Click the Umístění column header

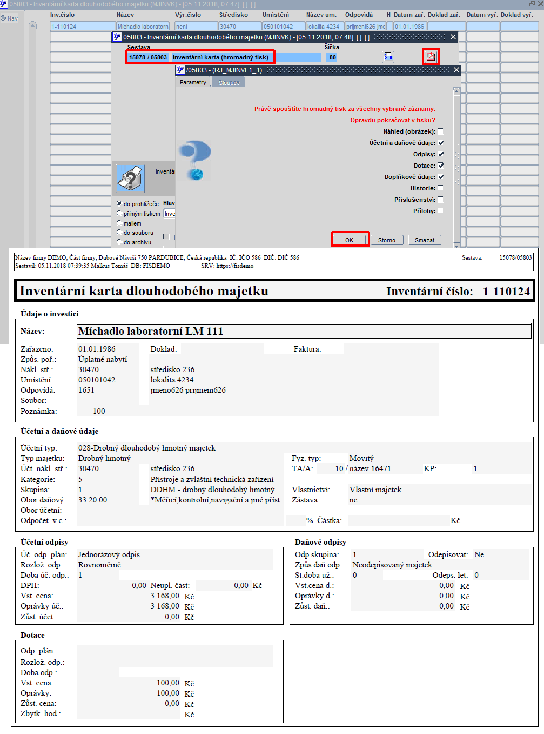point(276,15)
